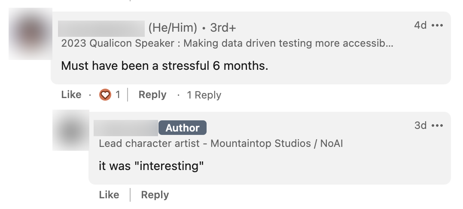Open the Author's profile picture in the reply
Screen dimensions: 463x209
click(x=70, y=130)
